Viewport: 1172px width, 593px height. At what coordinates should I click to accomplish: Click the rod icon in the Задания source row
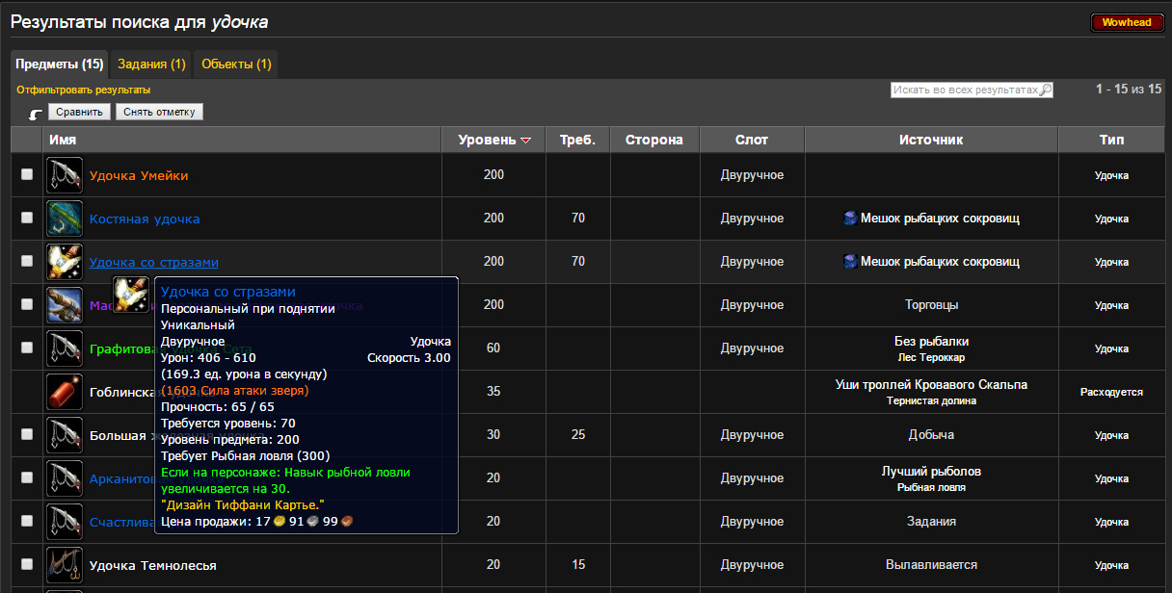(x=65, y=522)
